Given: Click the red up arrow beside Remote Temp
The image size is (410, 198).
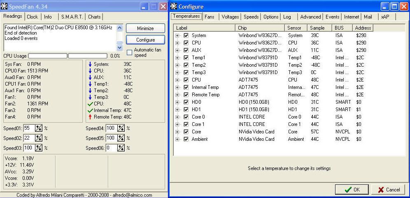Looking at the screenshot, I should [90, 117].
